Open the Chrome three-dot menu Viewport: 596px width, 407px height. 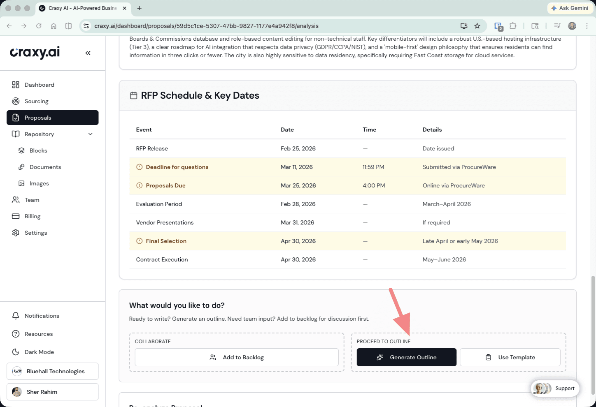point(587,26)
